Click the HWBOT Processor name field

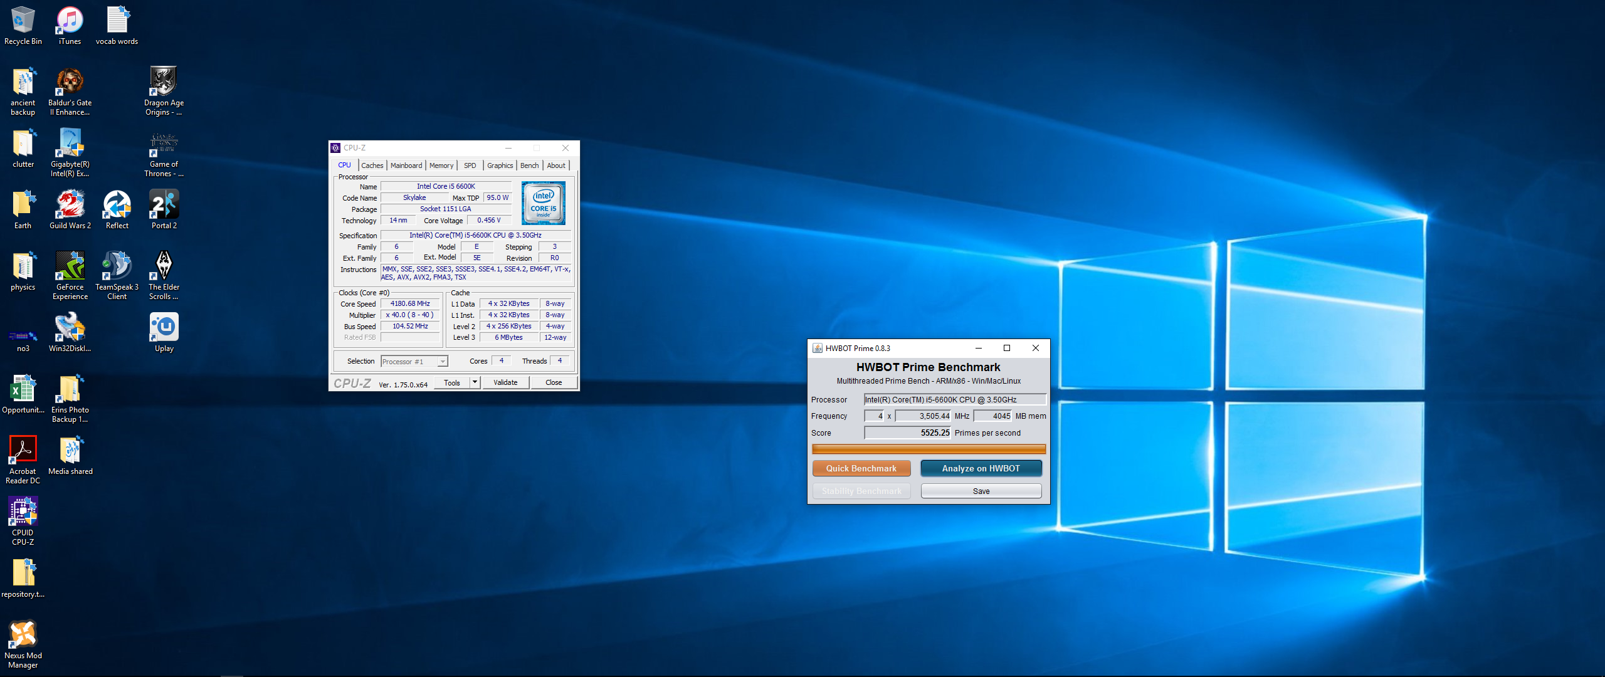click(955, 399)
